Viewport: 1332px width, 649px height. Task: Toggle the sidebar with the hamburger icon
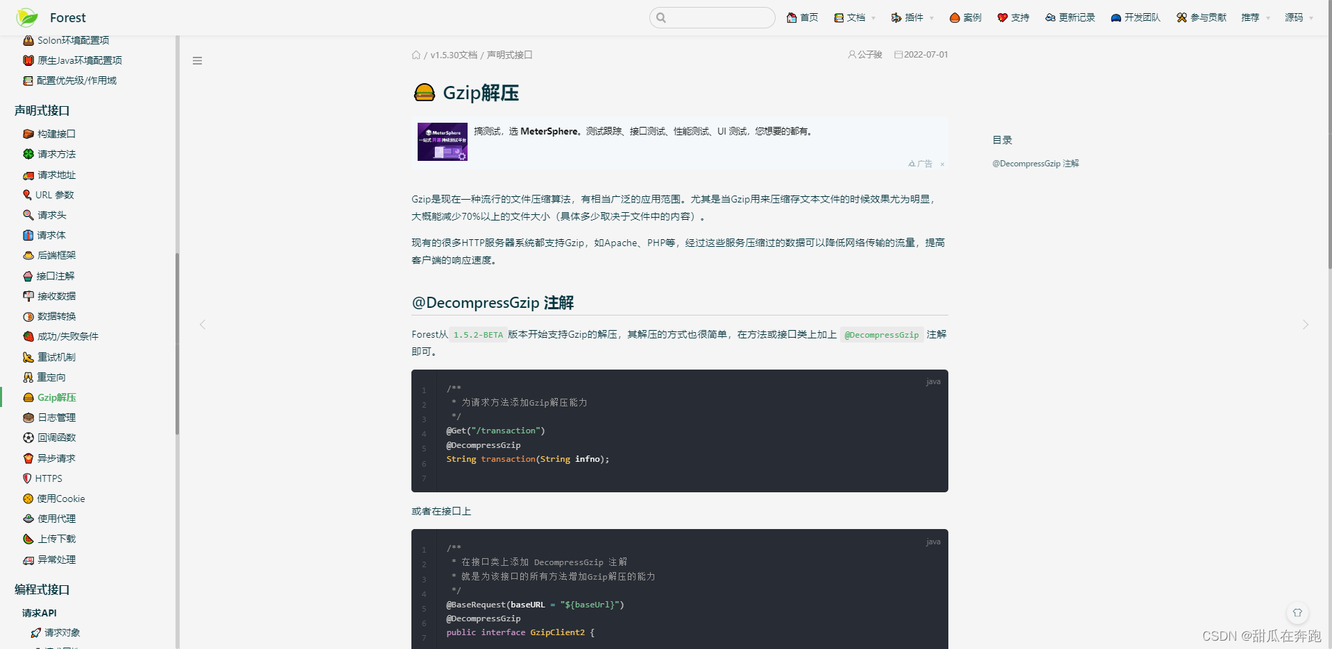(x=197, y=60)
